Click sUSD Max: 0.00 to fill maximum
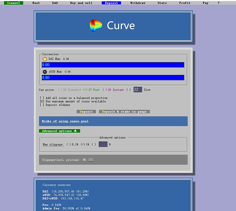Image resolution: width=236 pixels, height=211 pixels. [60, 72]
